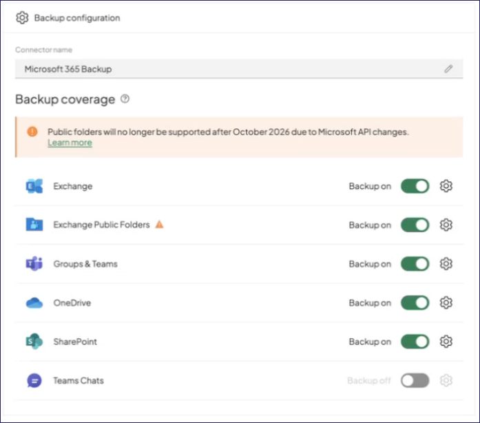Screen dimensions: 480x423
Task: Click Backup on text in Exchange Public Folders row
Action: [370, 225]
